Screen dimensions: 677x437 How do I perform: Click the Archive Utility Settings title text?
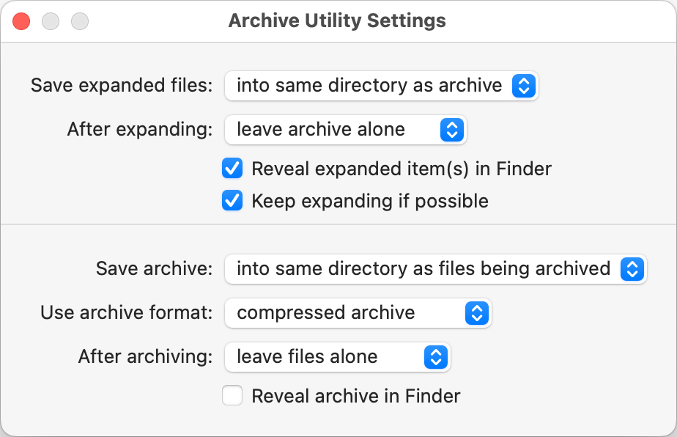coord(337,21)
